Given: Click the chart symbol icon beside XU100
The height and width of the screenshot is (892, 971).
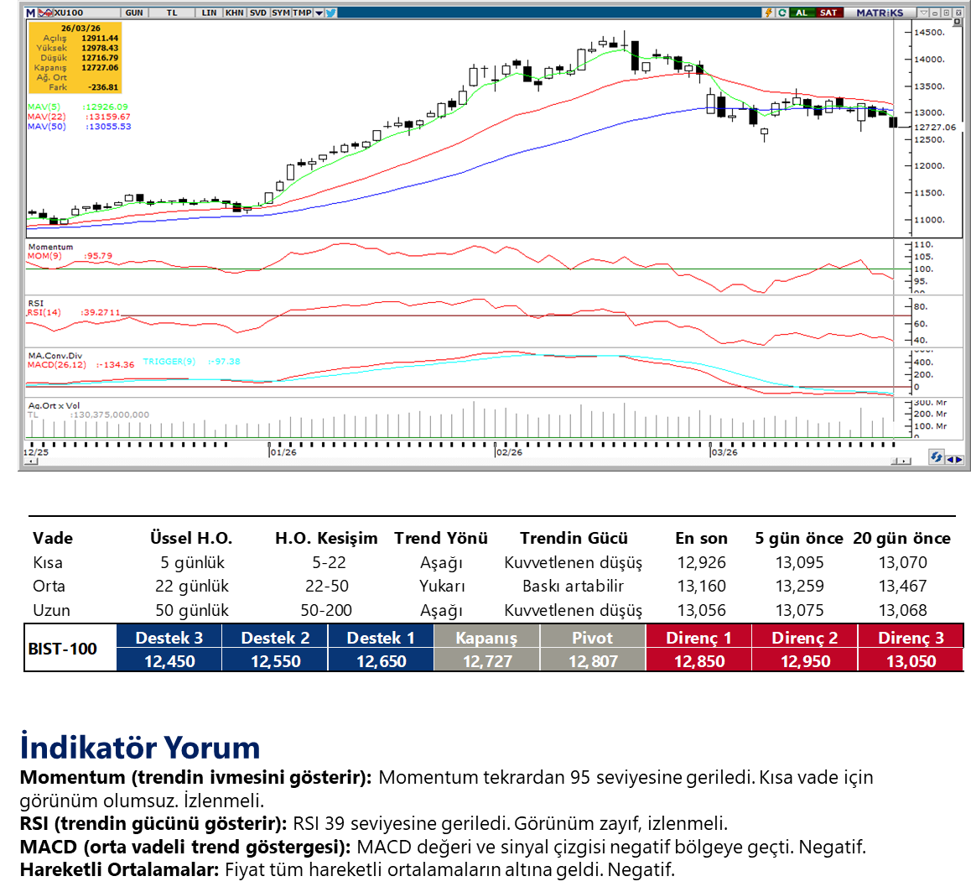Looking at the screenshot, I should pos(44,13).
